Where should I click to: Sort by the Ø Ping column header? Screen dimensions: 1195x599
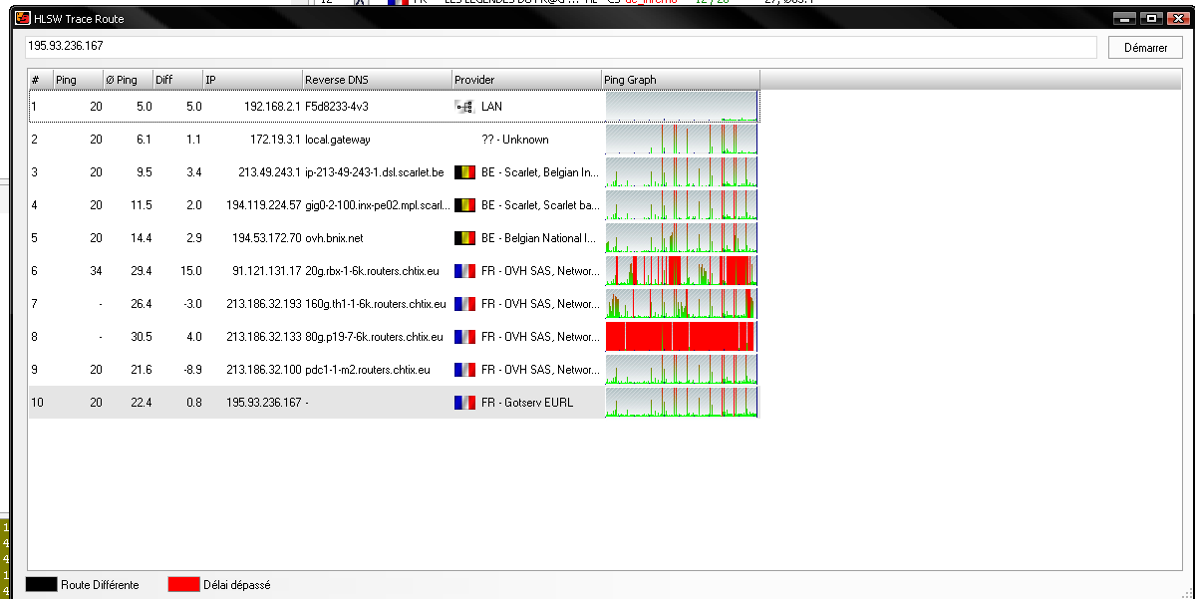pos(128,80)
